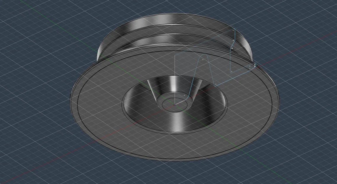Select the control point at the profile's sharp valley corner
The width and height of the screenshot is (337, 184).
click(x=216, y=85)
